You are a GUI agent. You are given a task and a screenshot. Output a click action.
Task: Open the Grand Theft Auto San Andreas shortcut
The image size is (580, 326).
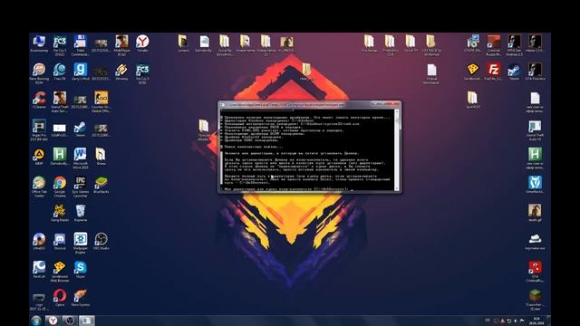point(60,101)
